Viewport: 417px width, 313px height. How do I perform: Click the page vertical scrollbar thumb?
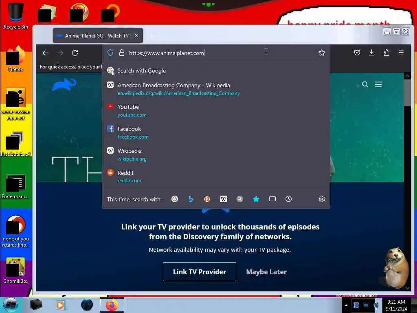407,93
